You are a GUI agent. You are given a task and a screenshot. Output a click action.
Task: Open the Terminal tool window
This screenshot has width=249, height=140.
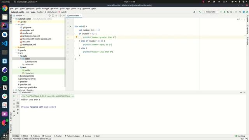click(47, 136)
